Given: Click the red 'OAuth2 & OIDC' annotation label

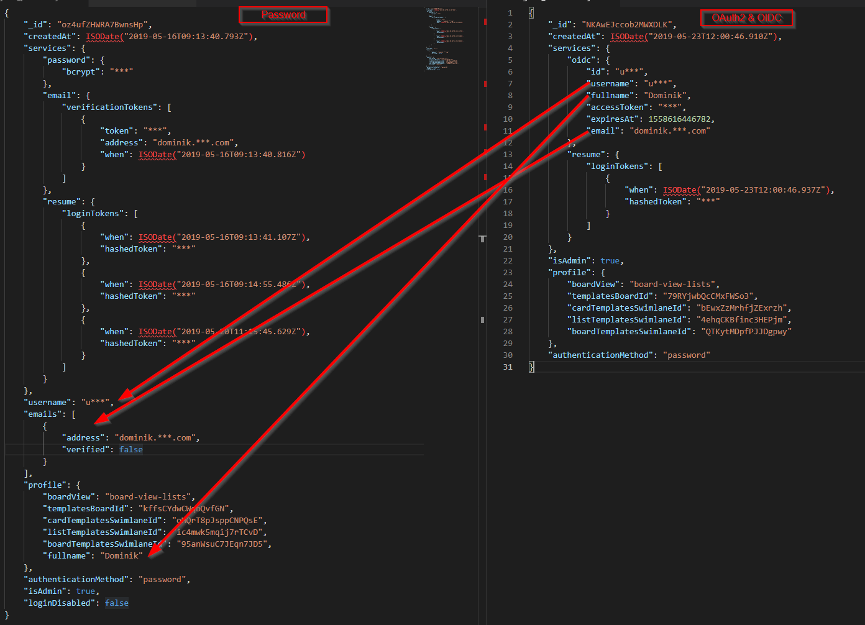Looking at the screenshot, I should click(x=747, y=18).
